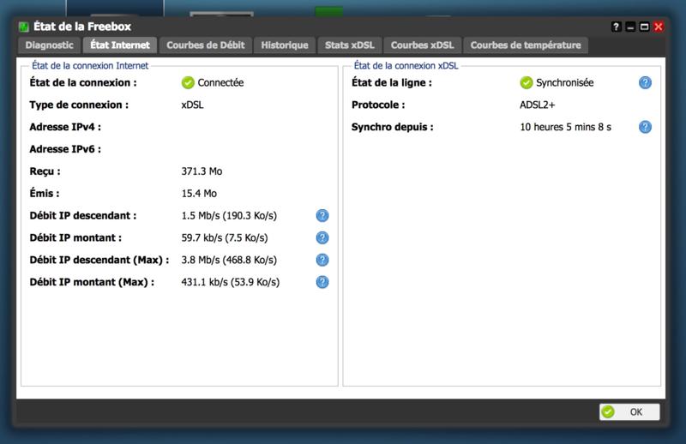Click the green Connectée status checkmark
The height and width of the screenshot is (444, 686).
pyautogui.click(x=188, y=82)
